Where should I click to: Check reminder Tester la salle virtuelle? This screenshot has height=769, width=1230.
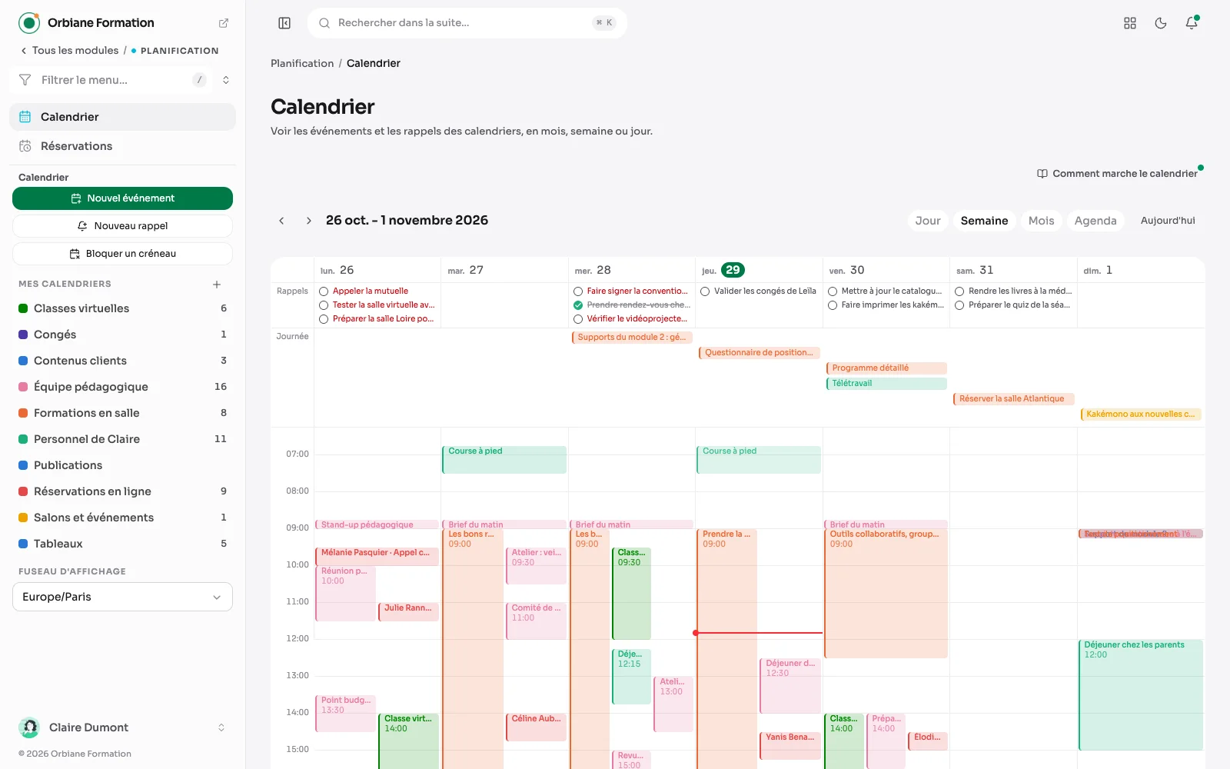tap(324, 305)
